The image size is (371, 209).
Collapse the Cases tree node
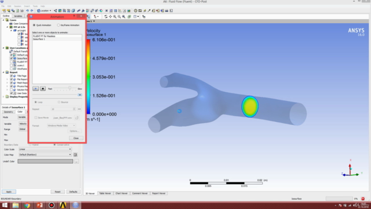pyautogui.click(x=3, y=20)
